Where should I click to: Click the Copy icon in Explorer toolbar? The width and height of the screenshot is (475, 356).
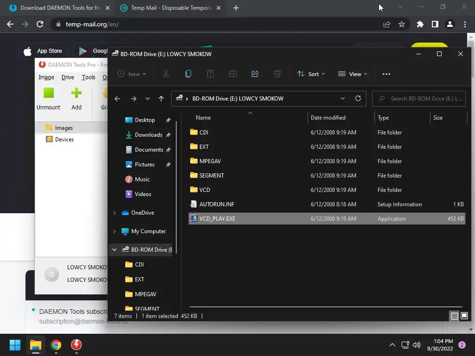[188, 74]
